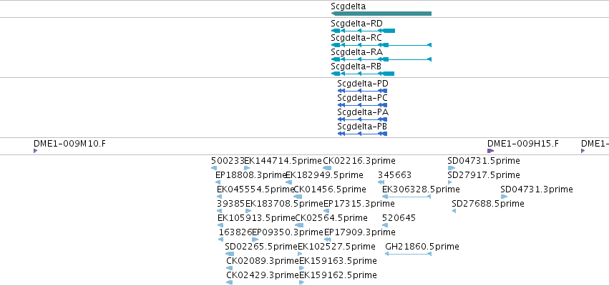
Task: Select the Scgdelta-RC transcript glyph
Action: pyautogui.click(x=381, y=45)
